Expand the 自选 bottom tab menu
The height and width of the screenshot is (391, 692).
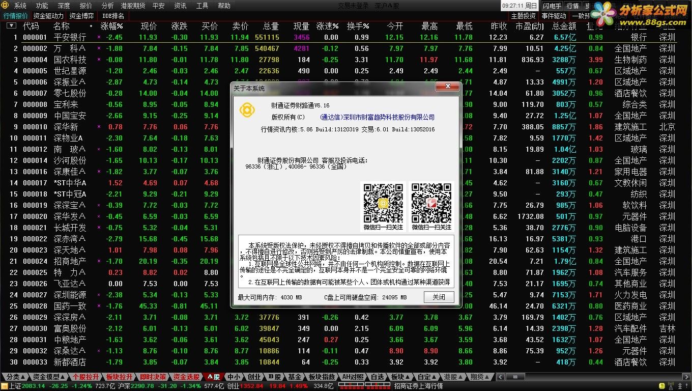click(378, 377)
